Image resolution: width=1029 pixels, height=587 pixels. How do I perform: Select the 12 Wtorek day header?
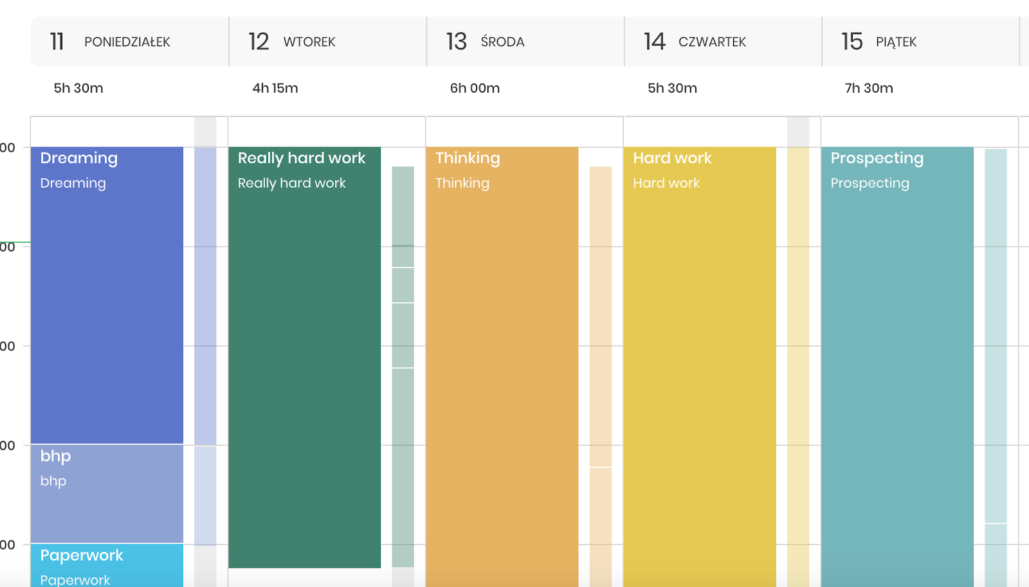pyautogui.click(x=327, y=42)
